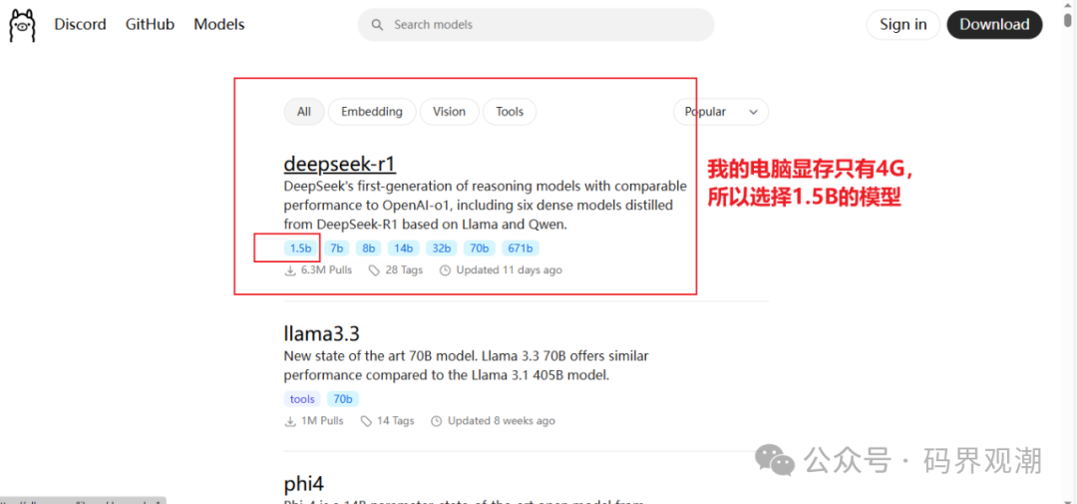The height and width of the screenshot is (504, 1077).
Task: Select the Vision filter
Action: coord(449,112)
